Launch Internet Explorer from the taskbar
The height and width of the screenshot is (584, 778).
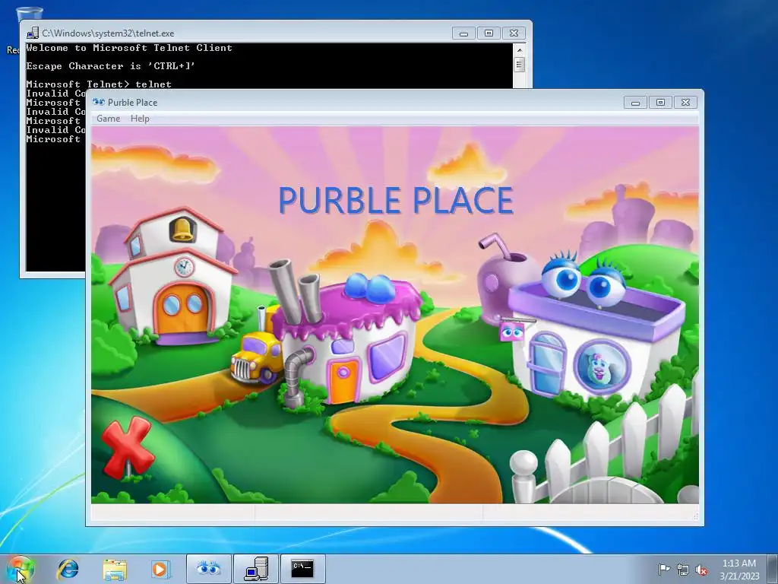68,569
